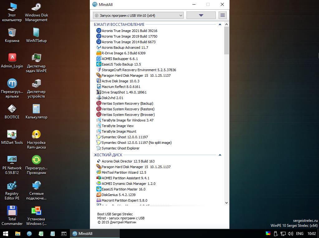Viewport: 319px width, 238px height.
Task: Open the profile dropdown Запуск программ с USB Win10
Action: pos(138,15)
